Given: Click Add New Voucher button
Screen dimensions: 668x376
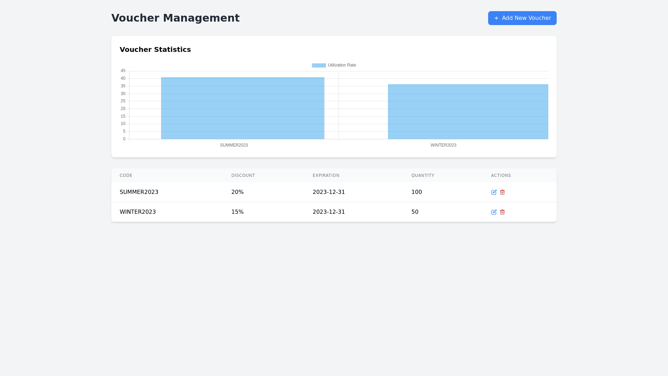Looking at the screenshot, I should [x=522, y=18].
